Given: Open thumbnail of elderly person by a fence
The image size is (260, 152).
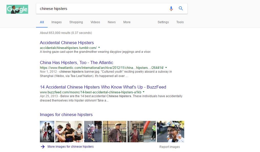Looking at the screenshot, I should pos(115,132).
